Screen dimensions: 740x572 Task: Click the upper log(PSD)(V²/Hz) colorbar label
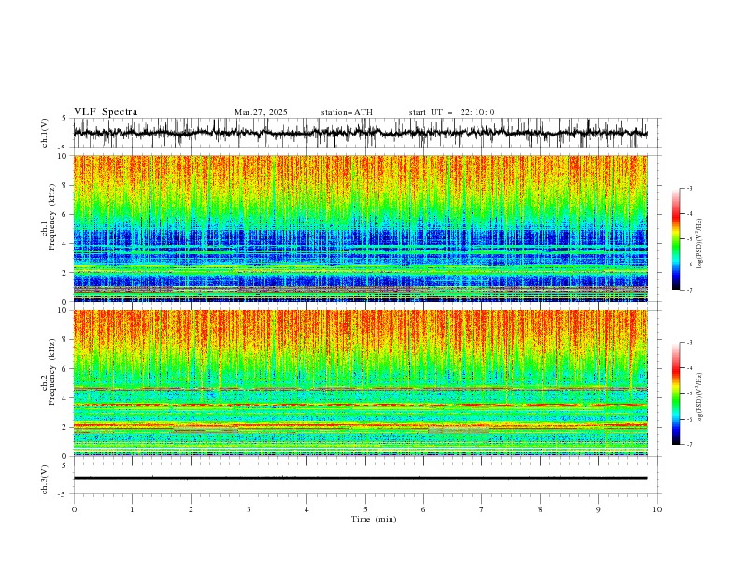pyautogui.click(x=699, y=244)
